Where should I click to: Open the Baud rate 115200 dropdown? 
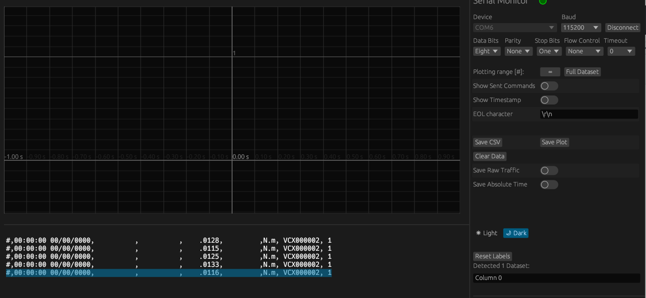[x=581, y=28]
